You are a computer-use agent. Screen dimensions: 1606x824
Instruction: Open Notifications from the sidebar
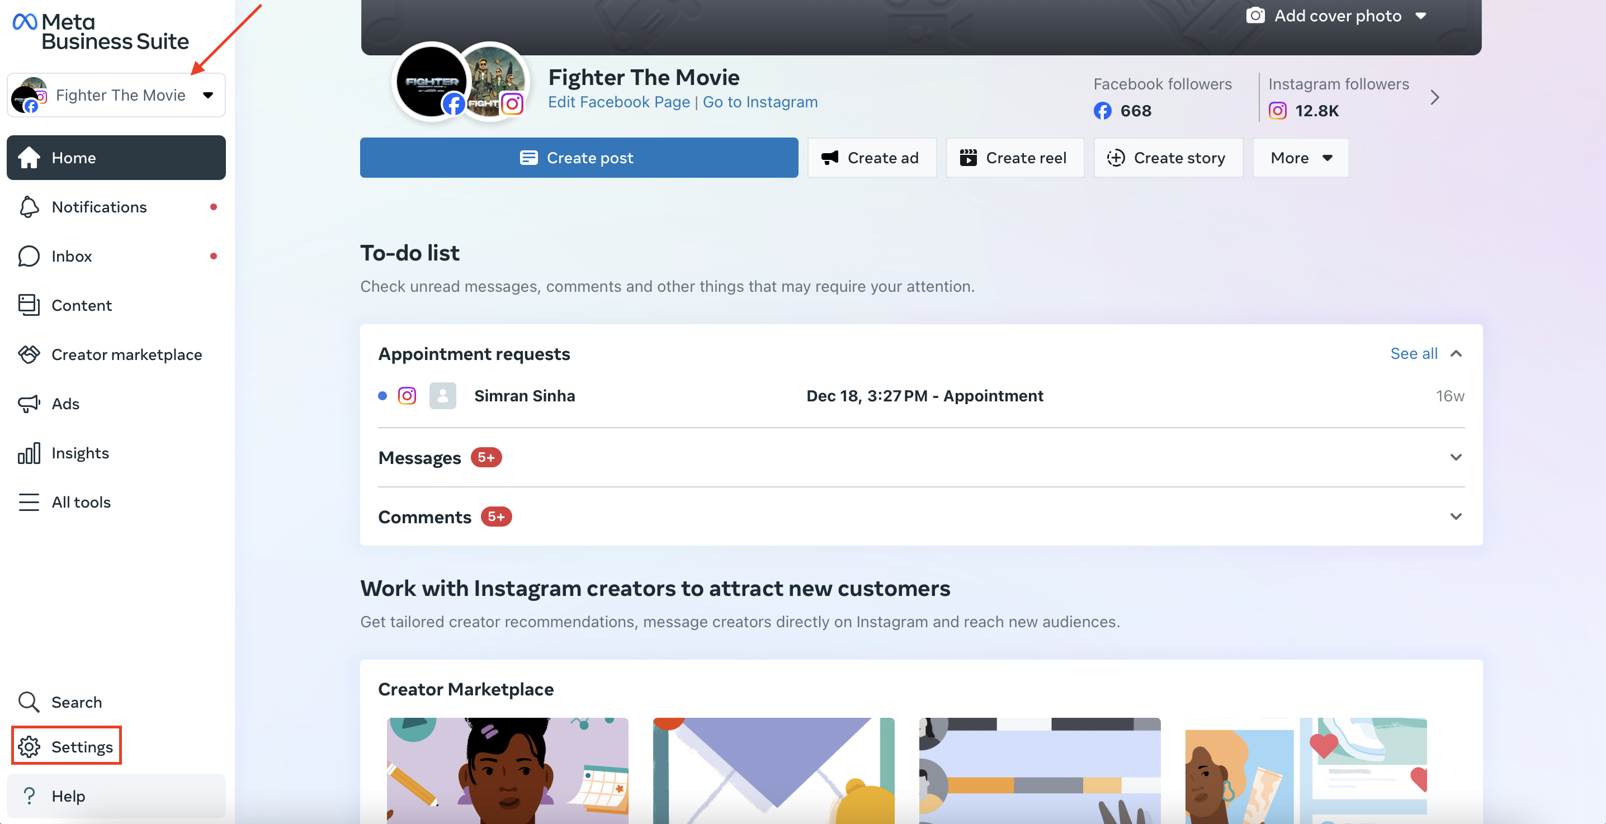[x=116, y=207]
